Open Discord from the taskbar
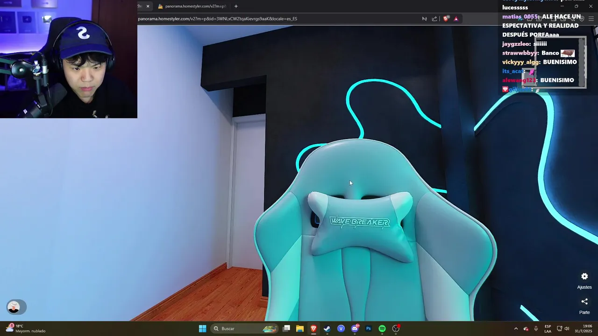The image size is (598, 336). pyautogui.click(x=355, y=329)
